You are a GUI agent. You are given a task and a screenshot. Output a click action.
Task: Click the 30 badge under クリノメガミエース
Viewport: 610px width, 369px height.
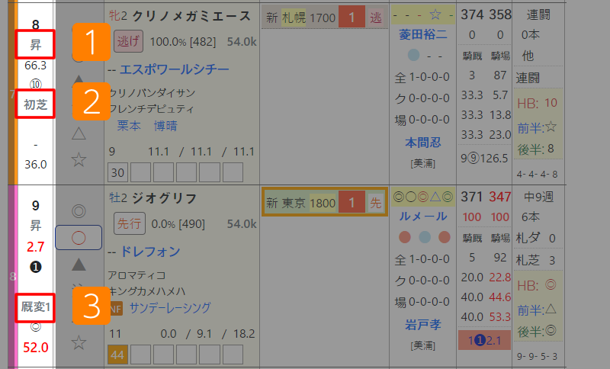[117, 172]
